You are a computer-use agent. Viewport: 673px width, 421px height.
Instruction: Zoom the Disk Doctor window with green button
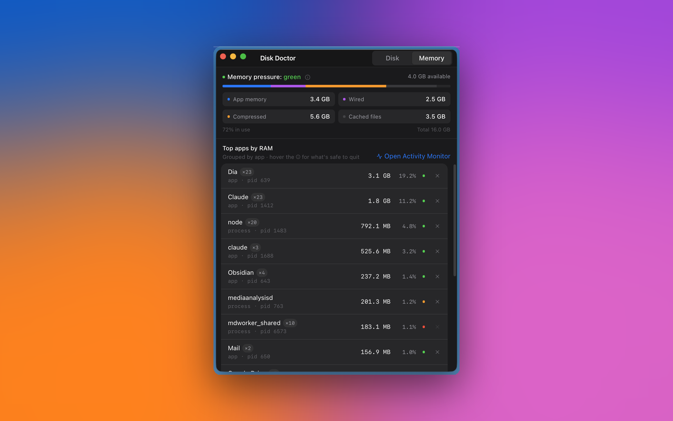point(243,56)
